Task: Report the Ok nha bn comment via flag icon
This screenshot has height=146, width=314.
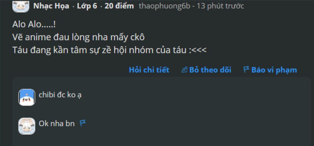Action: (x=83, y=123)
